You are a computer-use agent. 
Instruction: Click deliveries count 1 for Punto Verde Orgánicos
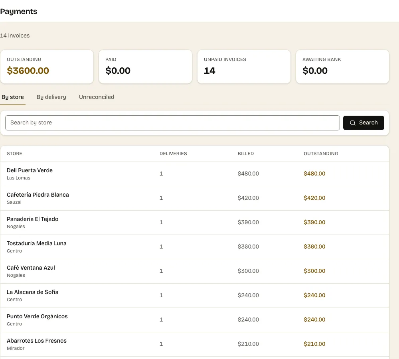click(x=161, y=320)
